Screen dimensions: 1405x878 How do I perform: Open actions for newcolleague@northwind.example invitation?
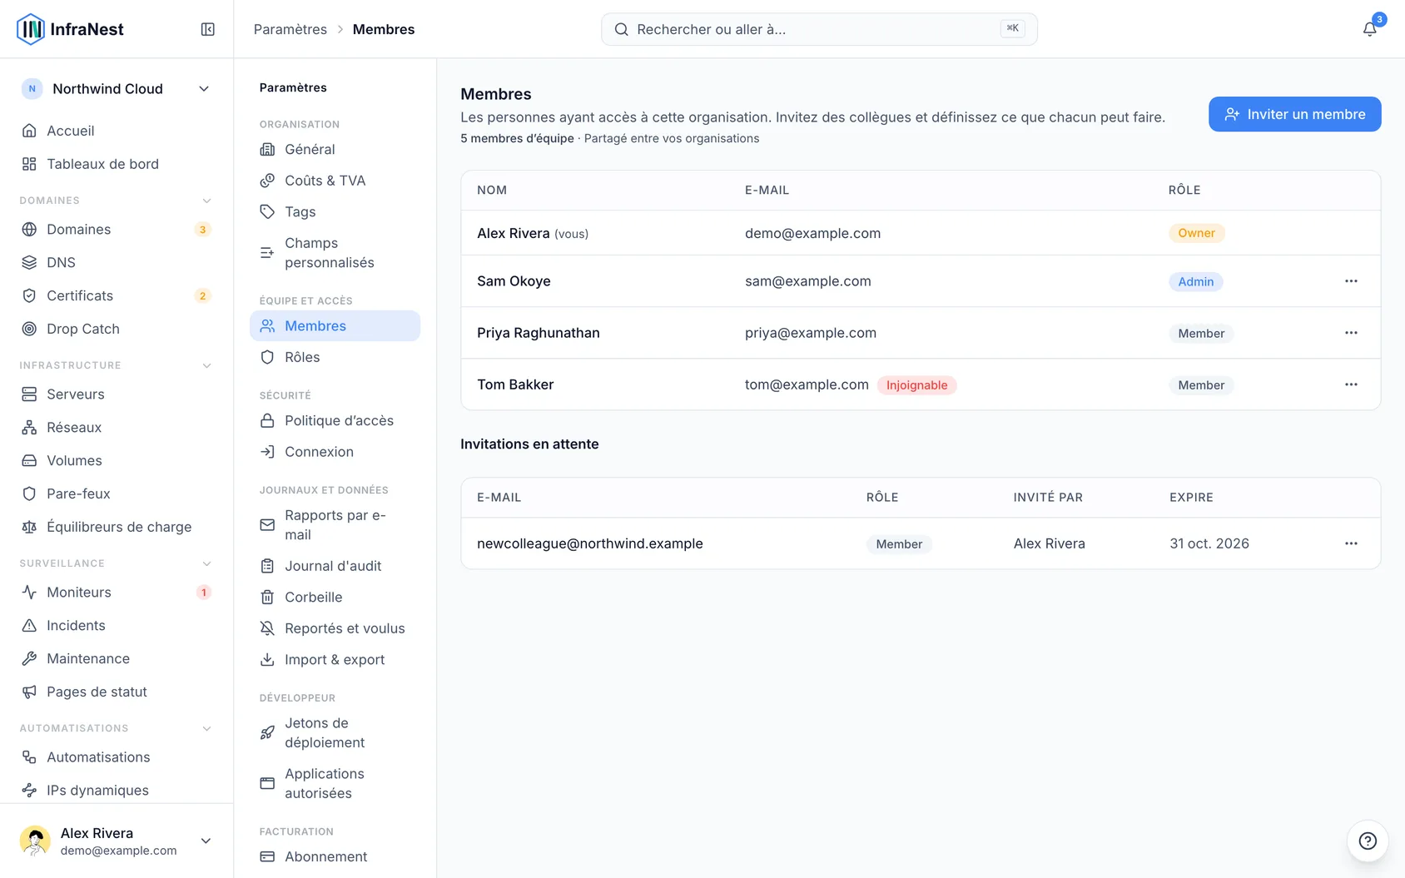(1351, 543)
